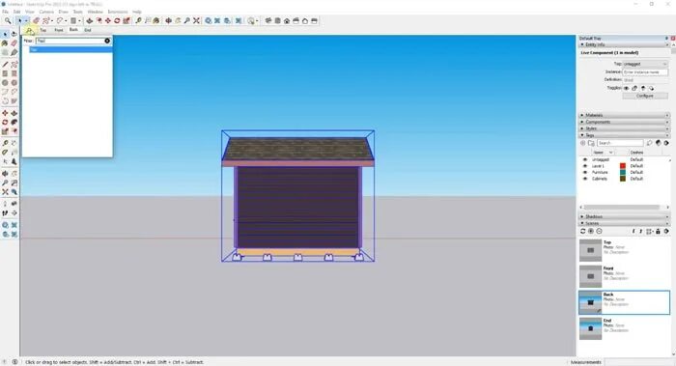Click the Remove Scene minus icon
This screenshot has width=676, height=366.
[600, 232]
